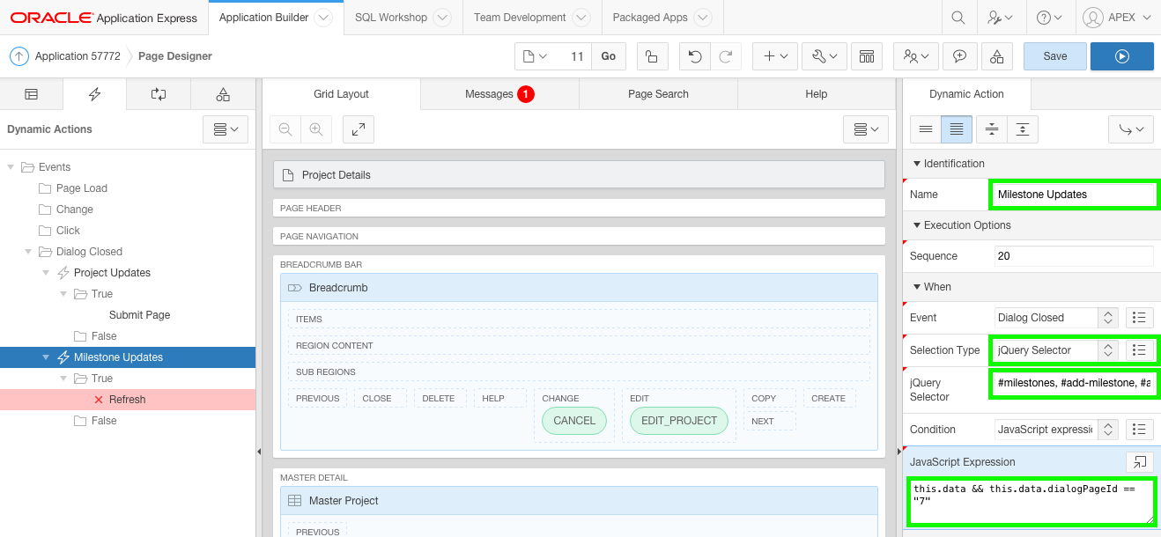The width and height of the screenshot is (1161, 537).
Task: Click the Go button
Action: 609,56
